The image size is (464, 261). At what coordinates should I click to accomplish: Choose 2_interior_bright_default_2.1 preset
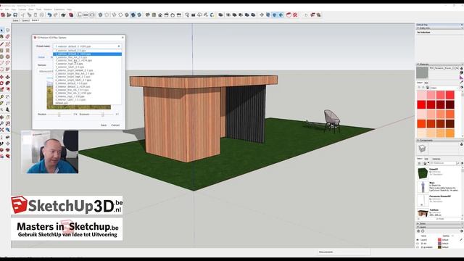pos(87,70)
